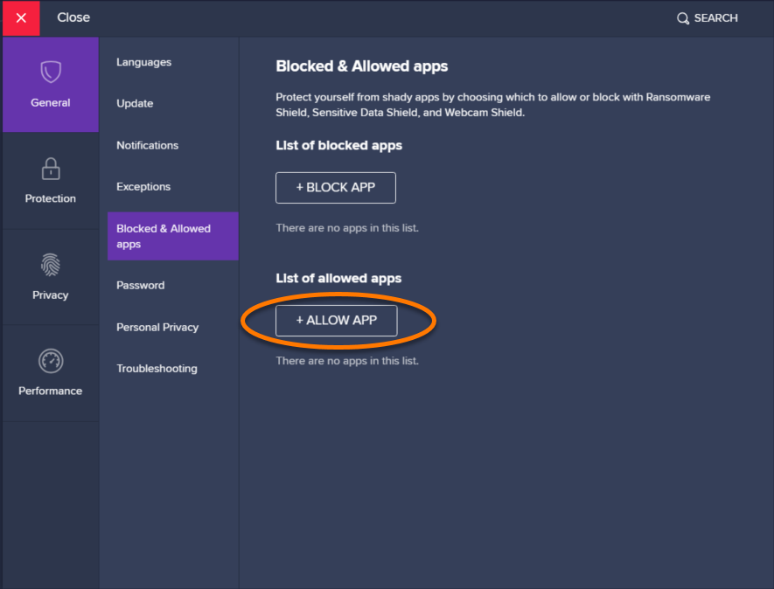774x589 pixels.
Task: Open the Languages settings section
Action: (143, 62)
